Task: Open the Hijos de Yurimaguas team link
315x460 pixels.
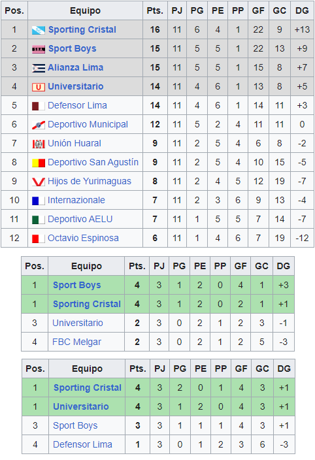Action: [90, 181]
